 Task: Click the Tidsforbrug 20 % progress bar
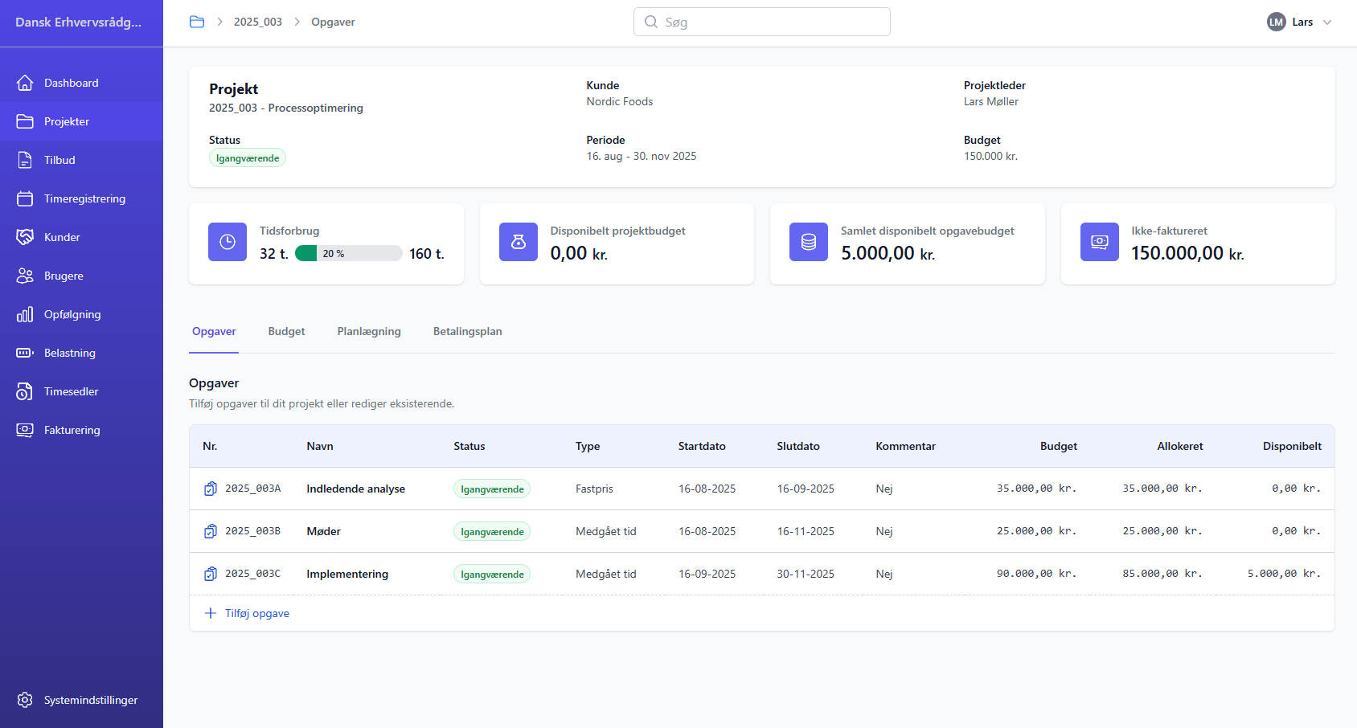click(349, 253)
